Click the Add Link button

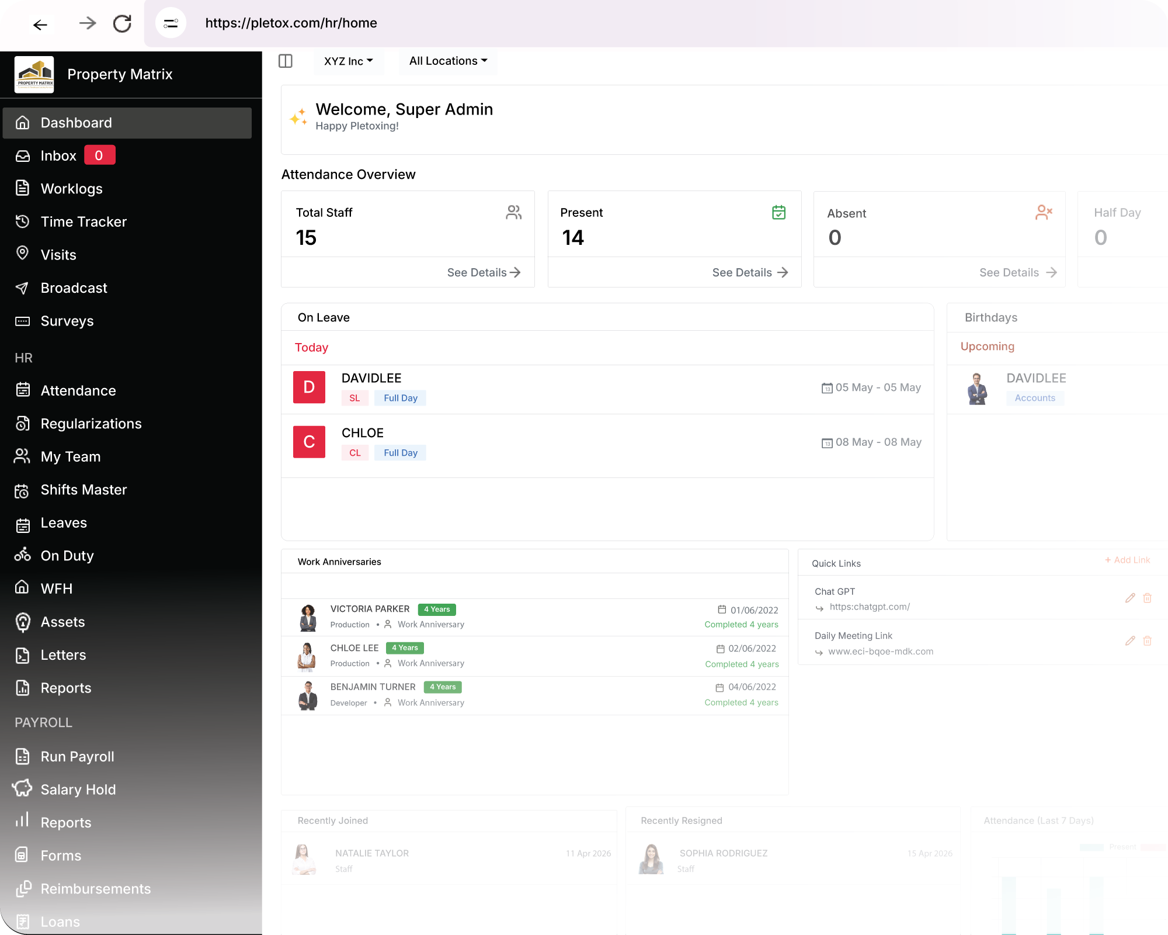tap(1127, 560)
